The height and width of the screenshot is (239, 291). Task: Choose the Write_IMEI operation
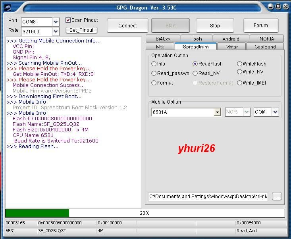(240, 83)
